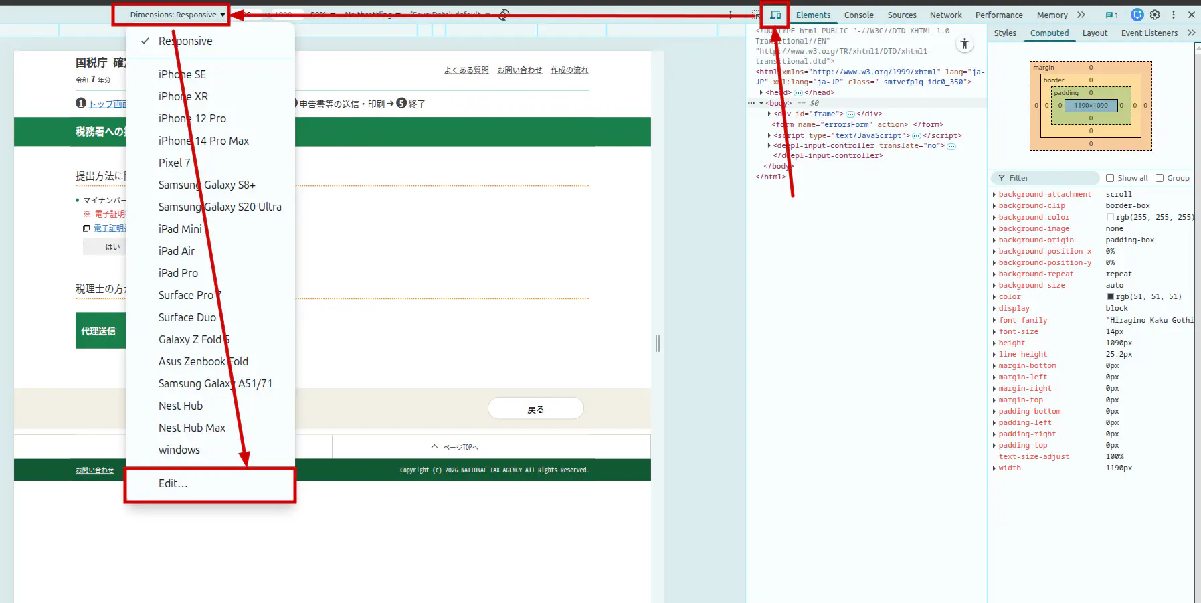Select iPhone 14 Pro Max device
Viewport: 1201px width, 603px height.
203,141
